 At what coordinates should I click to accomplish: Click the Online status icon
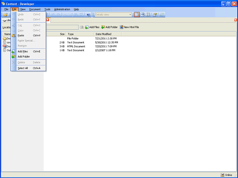[x=222, y=175]
